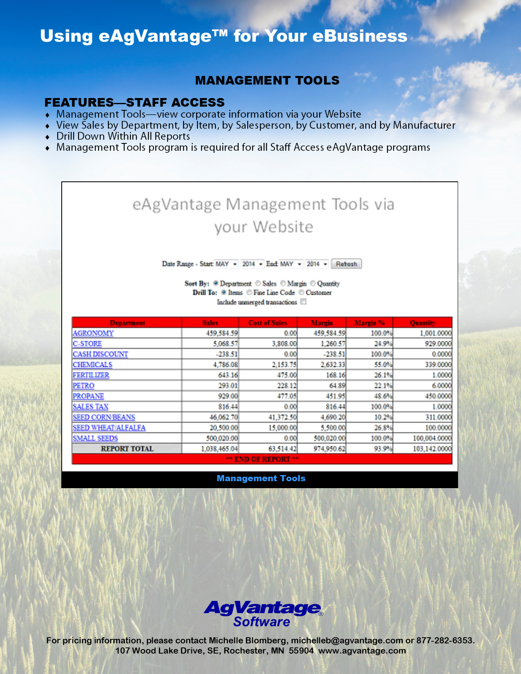Image resolution: width=521 pixels, height=674 pixels.
Task: Click the Quantity column header
Action: click(423, 323)
